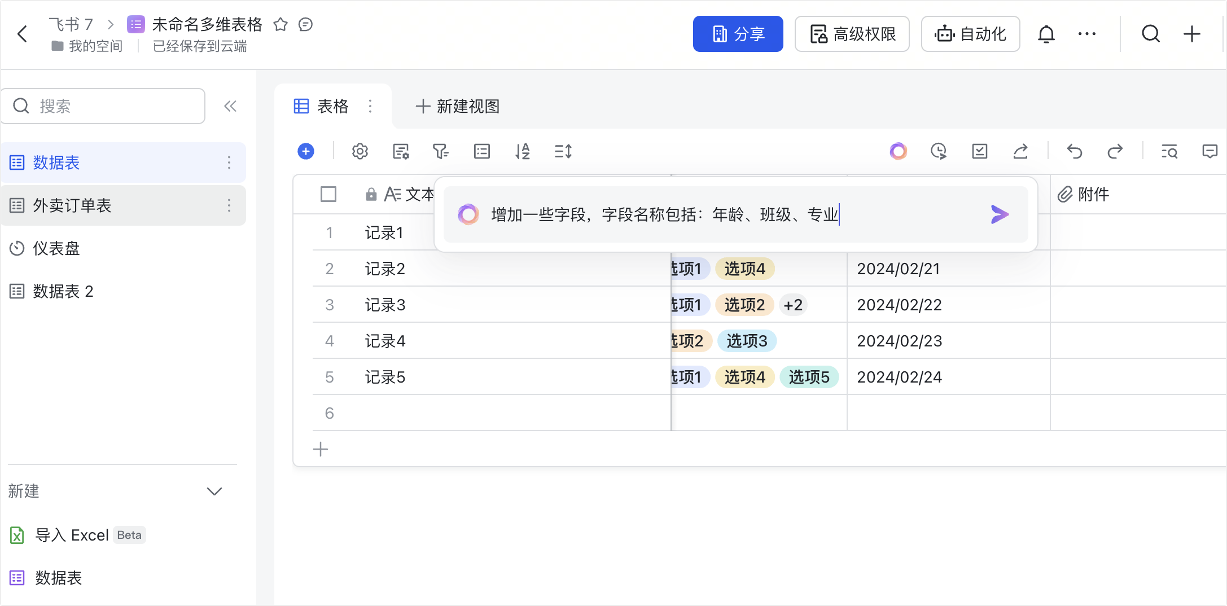Tick the select-all checkbox in header
The width and height of the screenshot is (1227, 606).
coord(328,194)
